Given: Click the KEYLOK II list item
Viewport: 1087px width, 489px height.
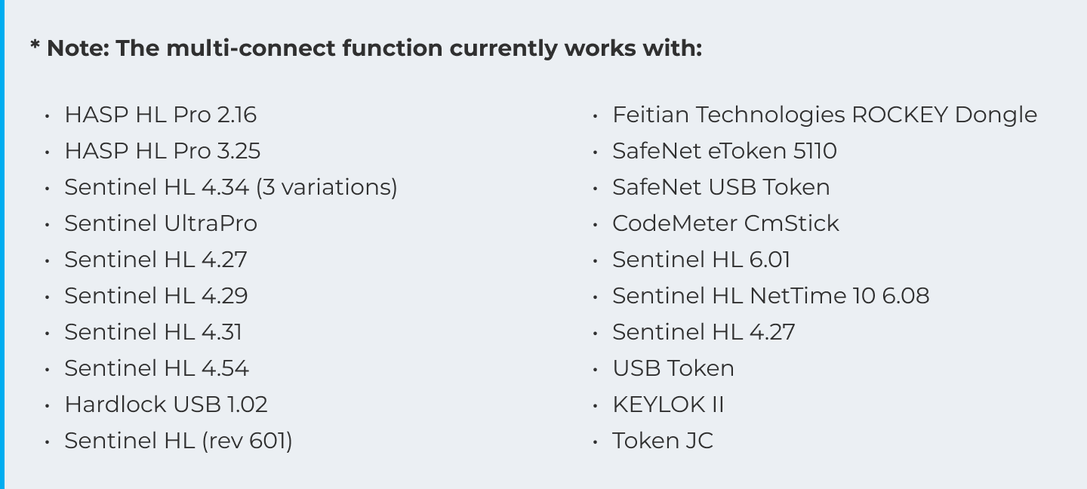Looking at the screenshot, I should (x=668, y=404).
